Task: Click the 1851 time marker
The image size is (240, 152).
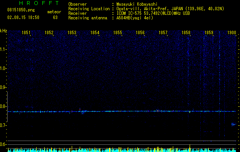Action: (26, 33)
